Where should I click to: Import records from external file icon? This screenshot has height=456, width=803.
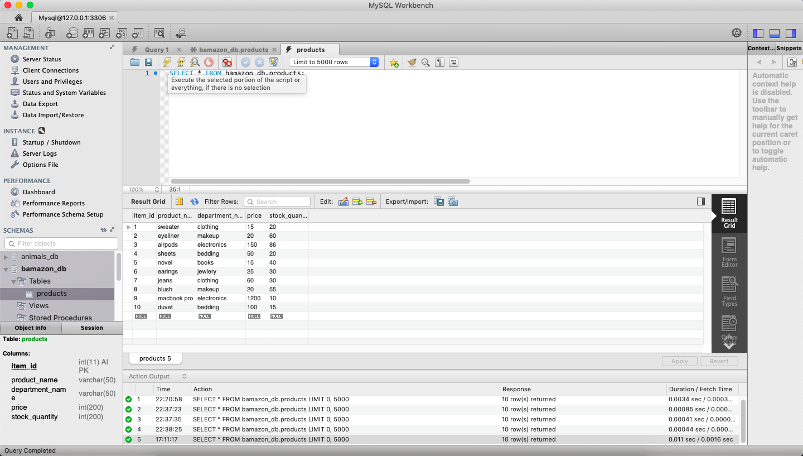(x=453, y=201)
